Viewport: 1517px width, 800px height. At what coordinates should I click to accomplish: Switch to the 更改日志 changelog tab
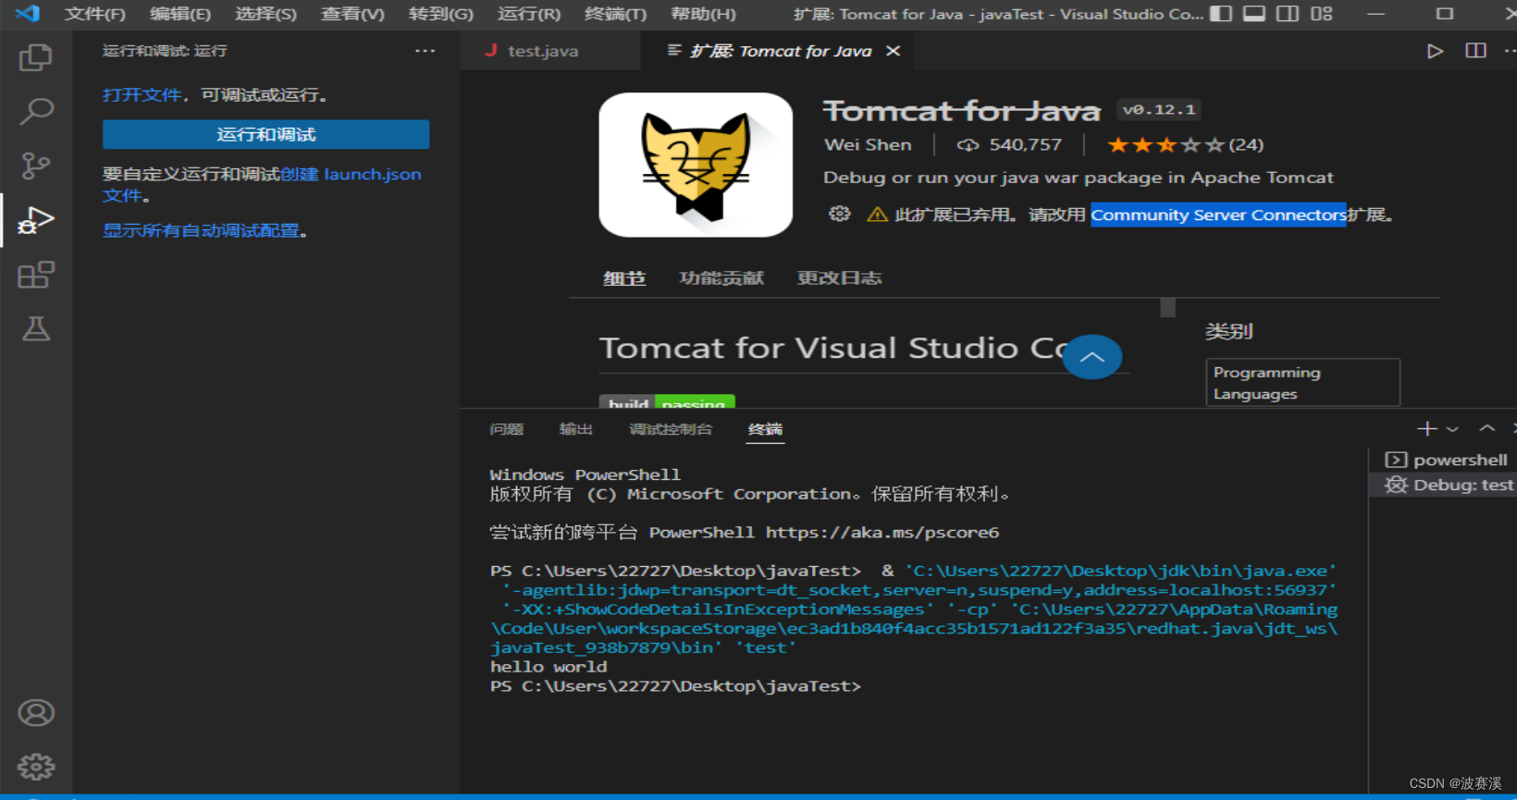[x=840, y=278]
